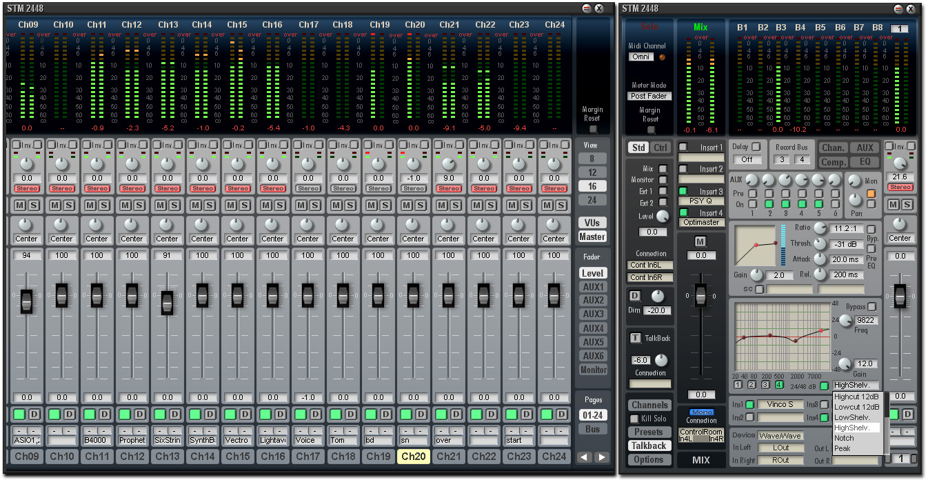Switch to the AUX tab
This screenshot has width=928, height=480.
click(x=865, y=148)
